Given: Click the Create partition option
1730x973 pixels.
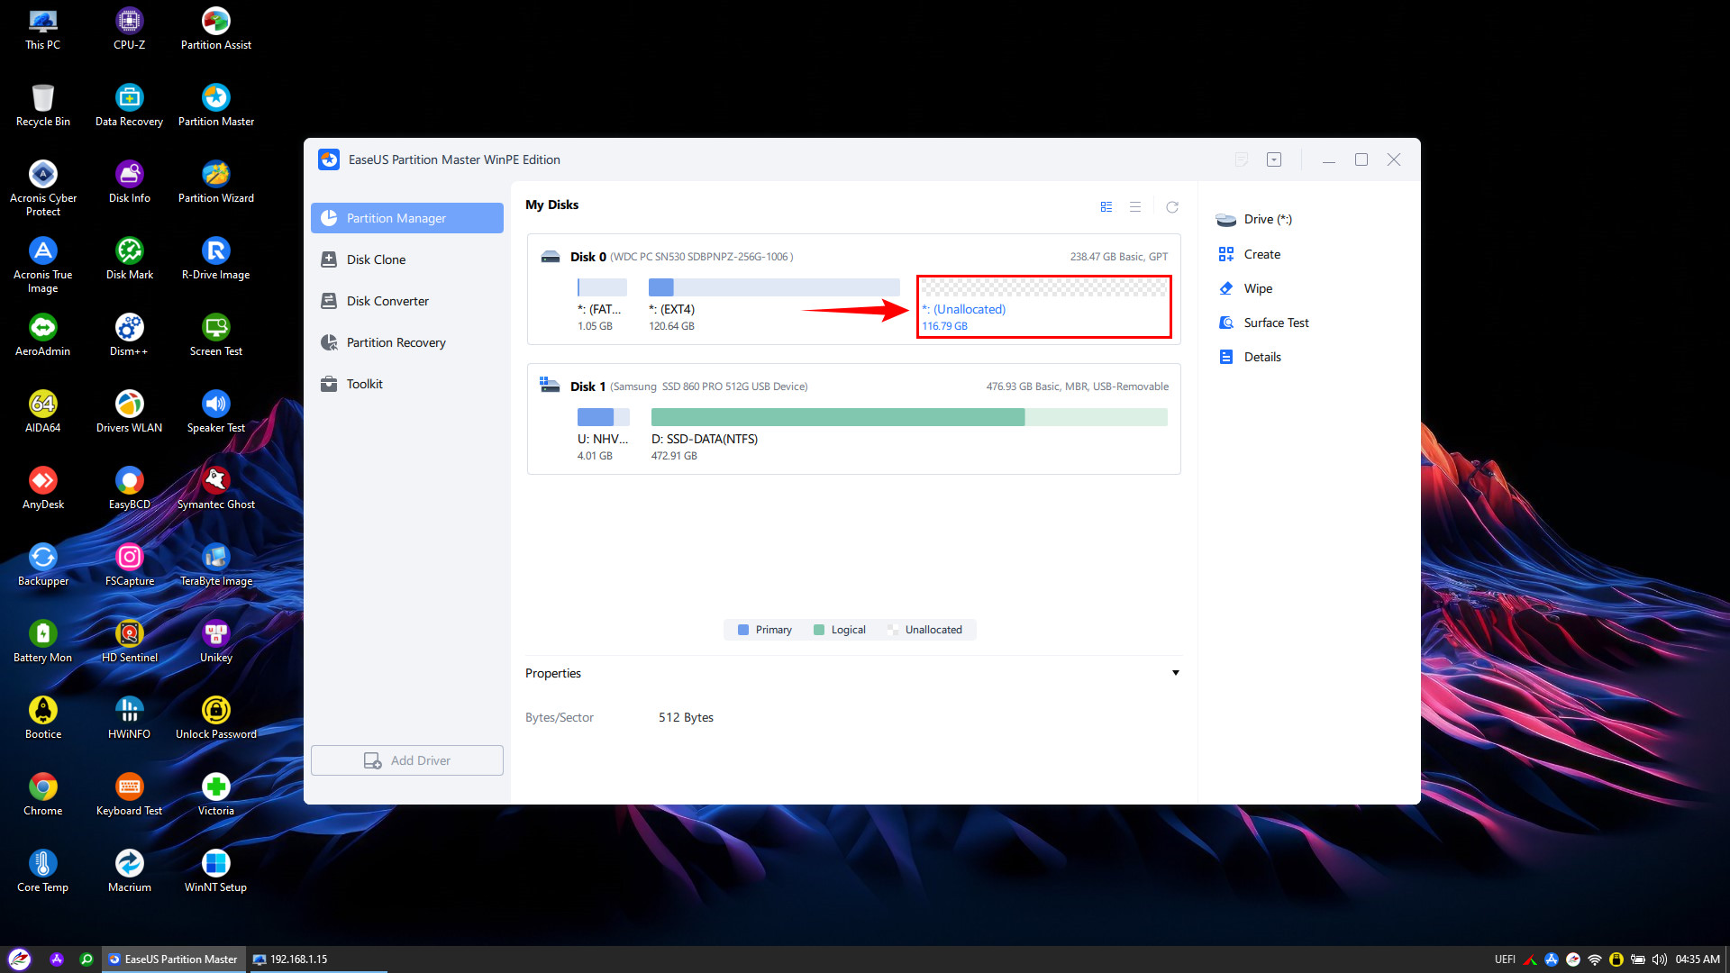Looking at the screenshot, I should point(1261,254).
